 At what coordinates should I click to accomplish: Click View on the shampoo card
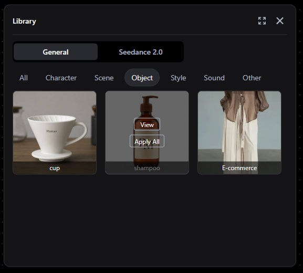coord(147,124)
